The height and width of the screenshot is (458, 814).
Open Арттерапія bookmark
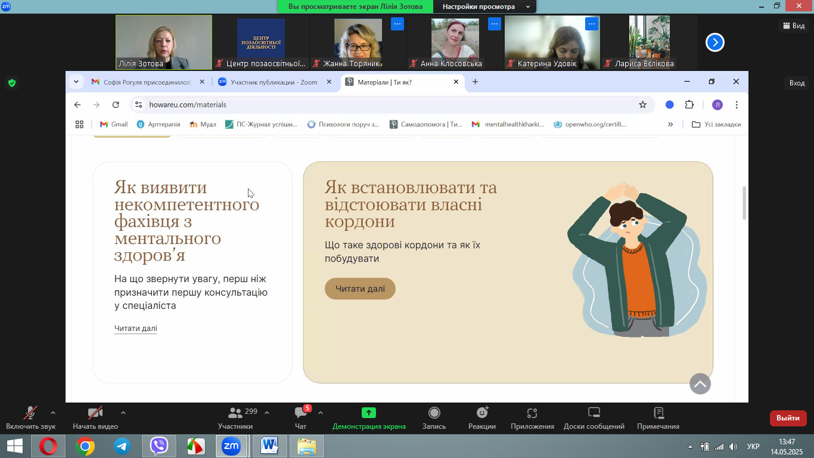159,124
